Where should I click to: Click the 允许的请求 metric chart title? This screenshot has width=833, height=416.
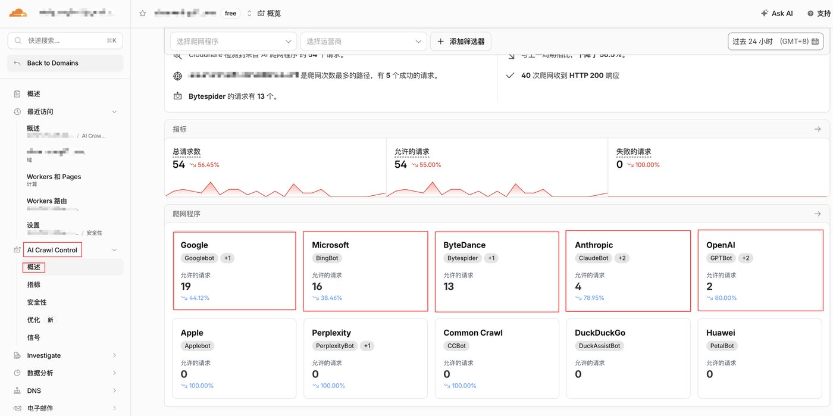coord(412,152)
